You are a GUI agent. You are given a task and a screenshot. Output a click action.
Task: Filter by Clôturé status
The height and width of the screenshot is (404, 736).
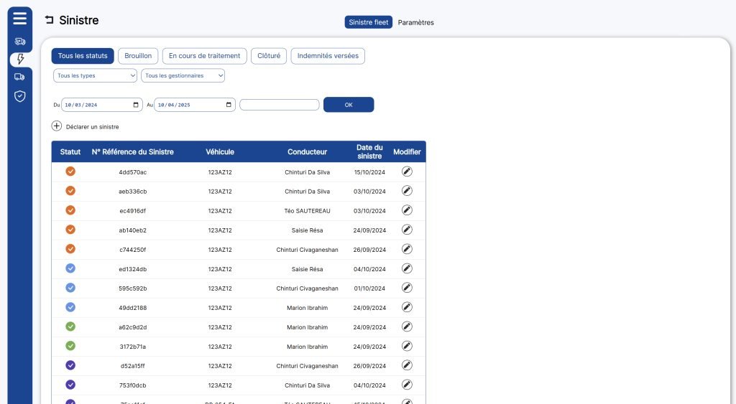pos(269,56)
